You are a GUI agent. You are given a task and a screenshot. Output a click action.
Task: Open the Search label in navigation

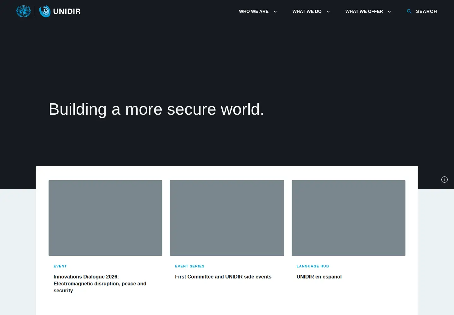[427, 11]
